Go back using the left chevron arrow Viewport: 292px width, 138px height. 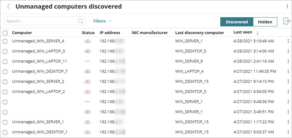click(x=8, y=7)
